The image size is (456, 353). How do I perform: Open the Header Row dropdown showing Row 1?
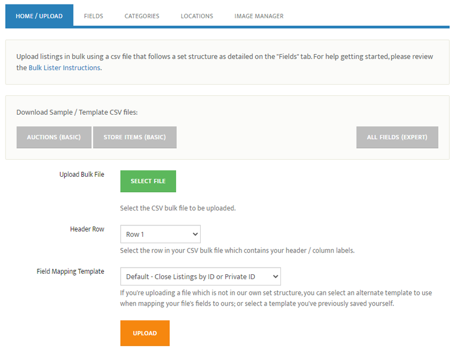pyautogui.click(x=160, y=234)
